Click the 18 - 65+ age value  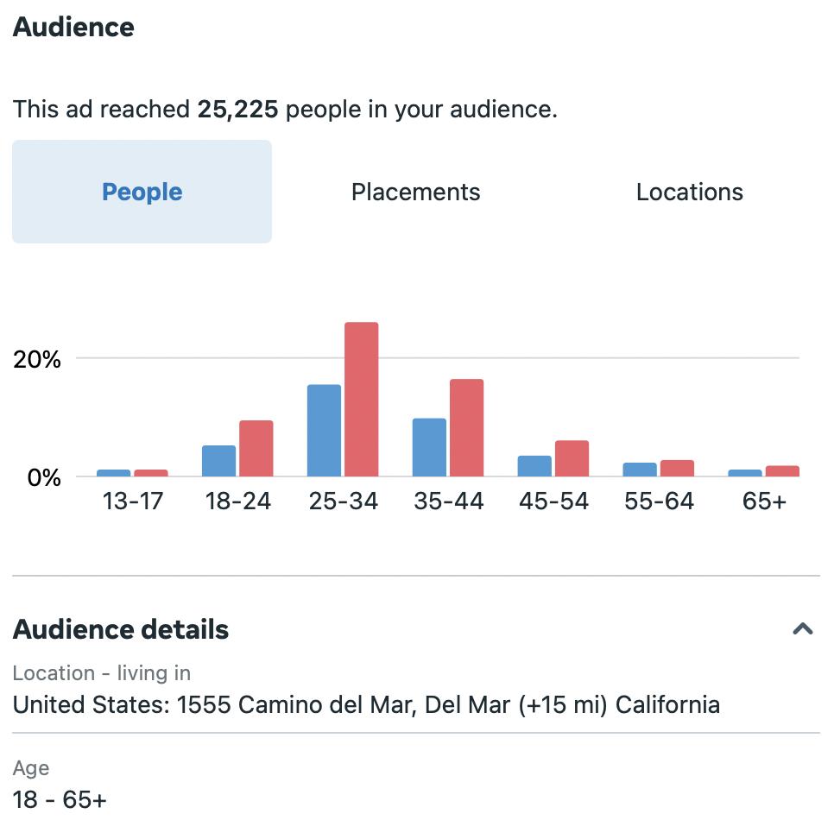[60, 799]
